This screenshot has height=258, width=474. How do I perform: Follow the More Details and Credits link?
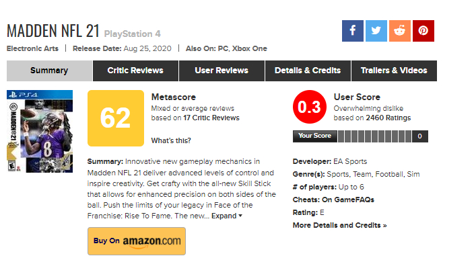tap(340, 225)
